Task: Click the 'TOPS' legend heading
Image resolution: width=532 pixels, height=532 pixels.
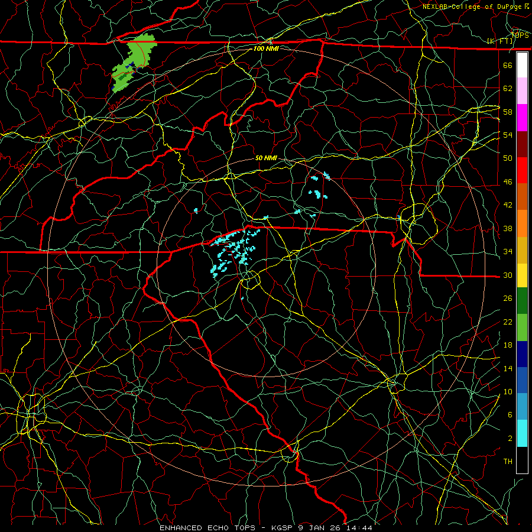Action: [520, 35]
